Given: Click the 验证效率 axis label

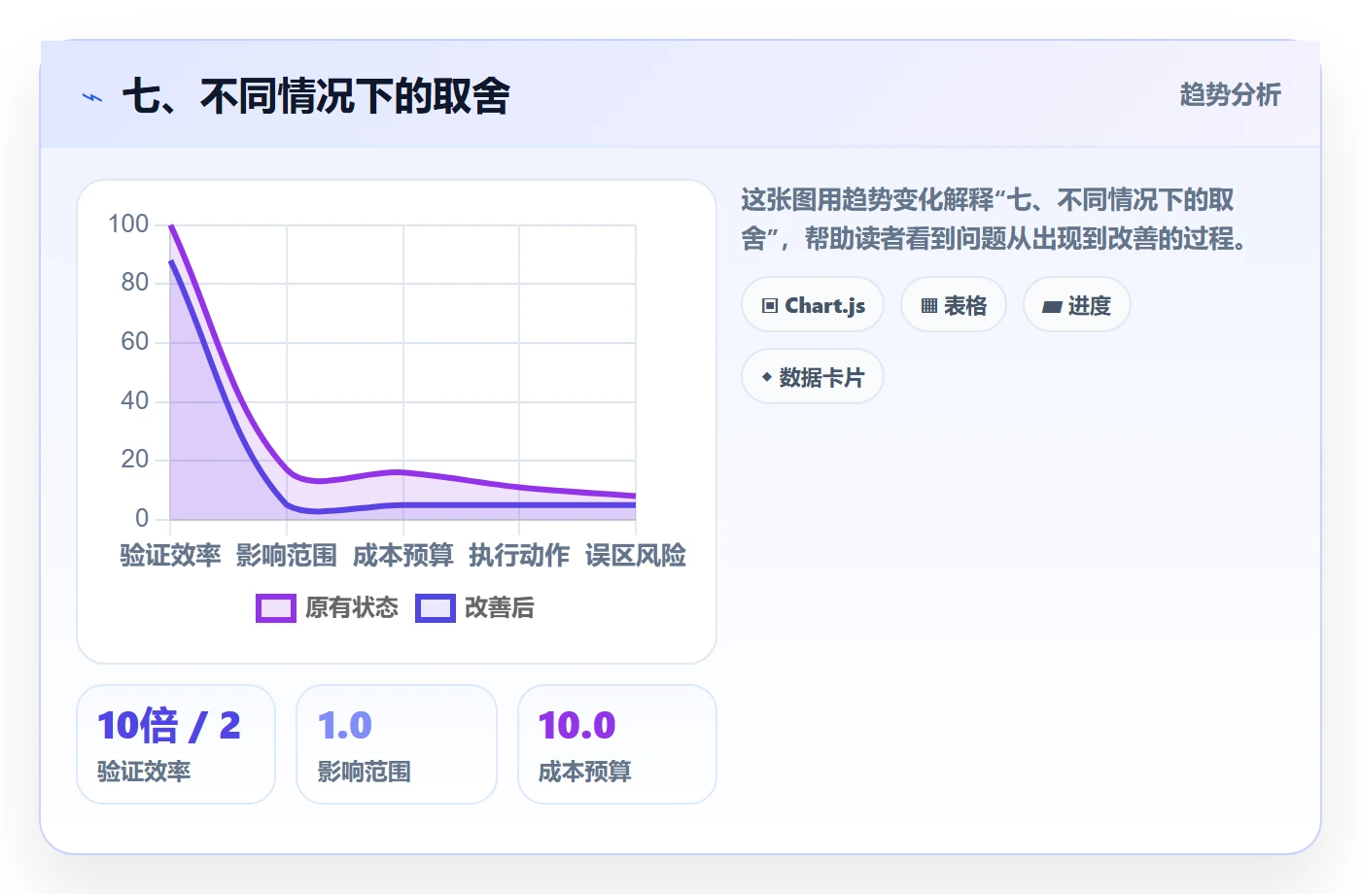Looking at the screenshot, I should 170,555.
